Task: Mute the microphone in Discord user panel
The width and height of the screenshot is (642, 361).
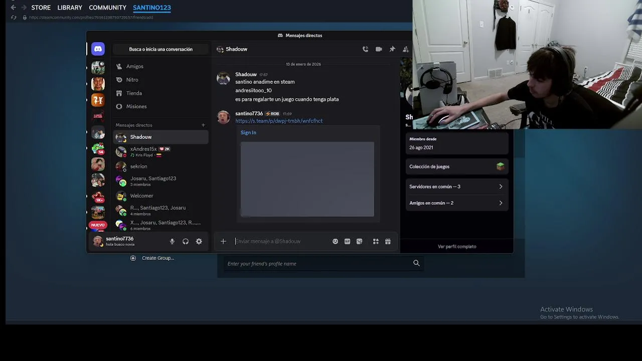Action: tap(172, 241)
